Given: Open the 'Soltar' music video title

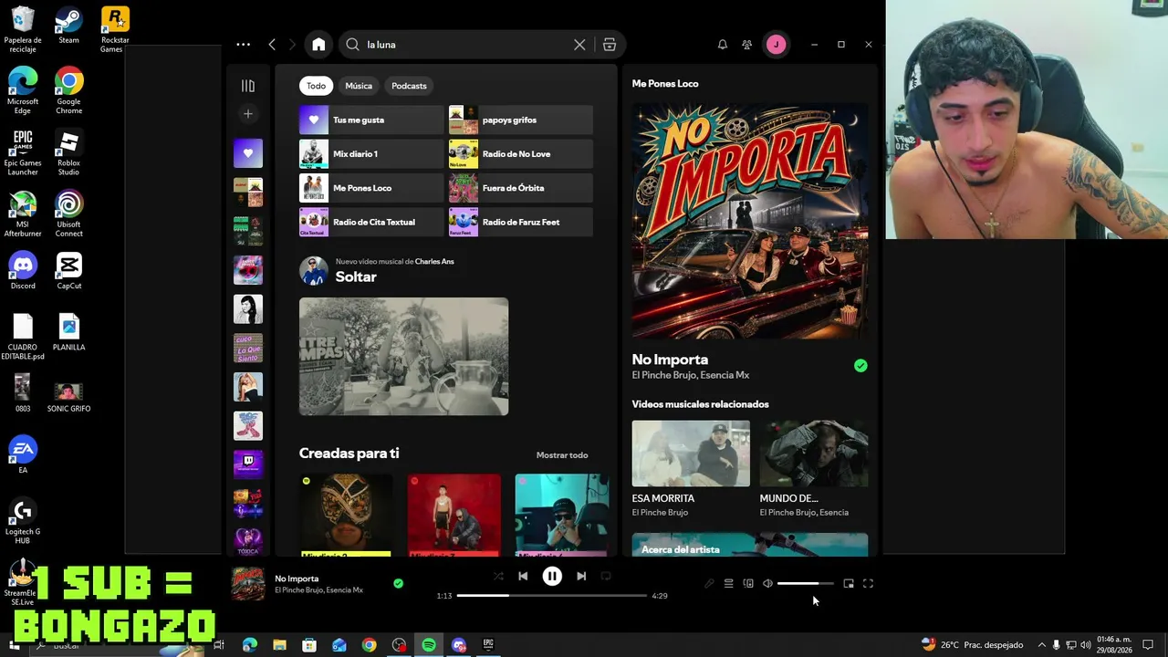Looking at the screenshot, I should coord(356,276).
